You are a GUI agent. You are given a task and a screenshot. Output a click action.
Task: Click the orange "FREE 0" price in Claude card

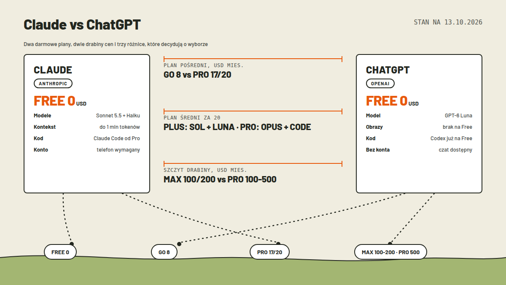pos(54,101)
